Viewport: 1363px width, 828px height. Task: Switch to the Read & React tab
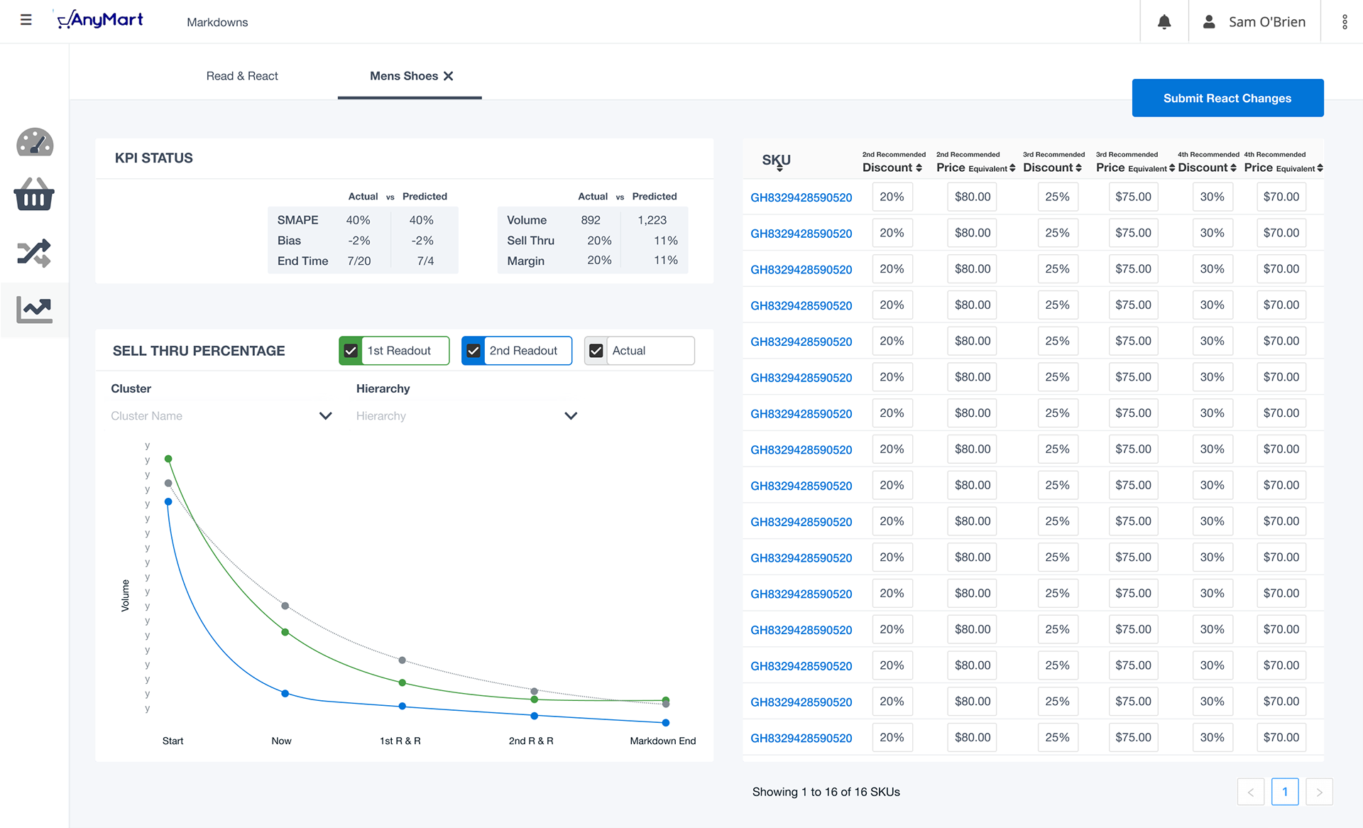click(242, 76)
